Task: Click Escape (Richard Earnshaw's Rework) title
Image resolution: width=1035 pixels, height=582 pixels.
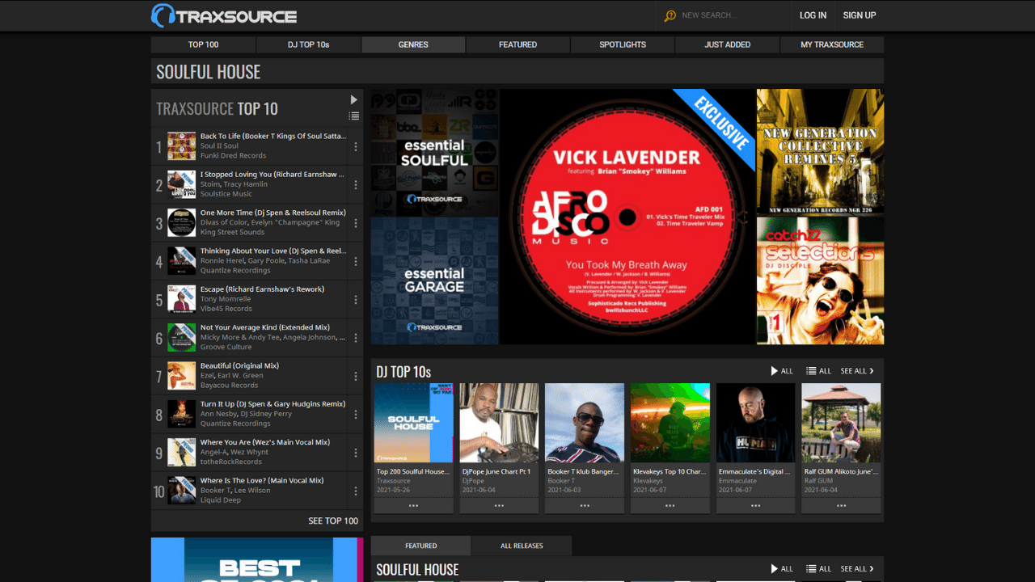Action: 262,289
